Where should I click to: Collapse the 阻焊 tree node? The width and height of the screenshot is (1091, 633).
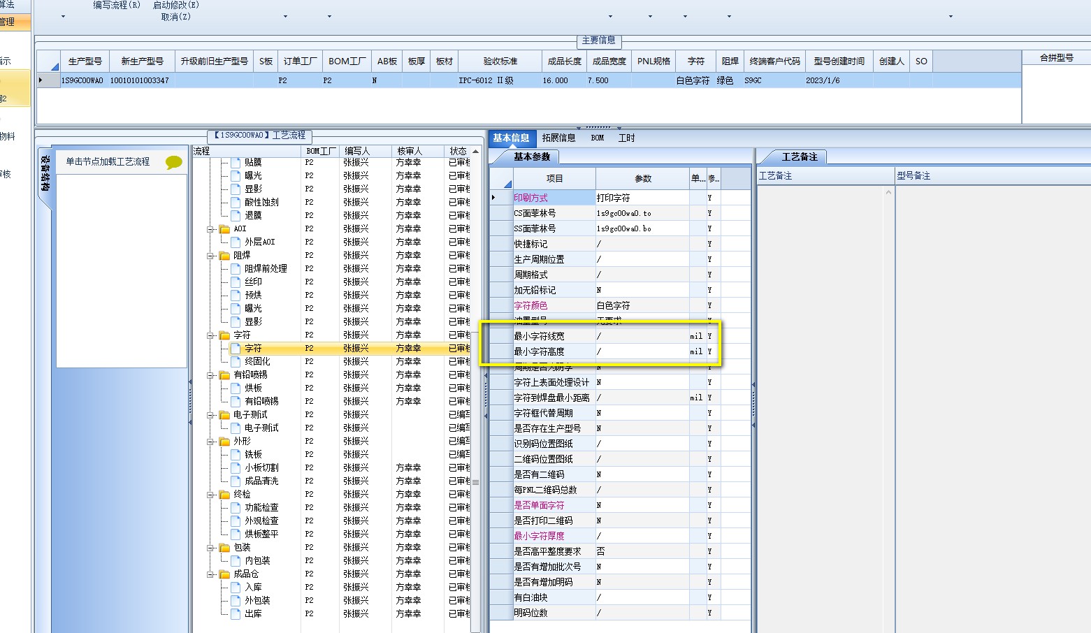(210, 256)
